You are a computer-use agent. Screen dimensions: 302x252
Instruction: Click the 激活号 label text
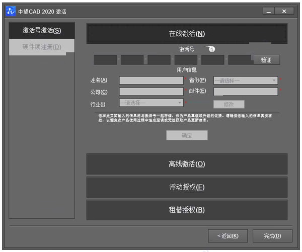coord(187,49)
